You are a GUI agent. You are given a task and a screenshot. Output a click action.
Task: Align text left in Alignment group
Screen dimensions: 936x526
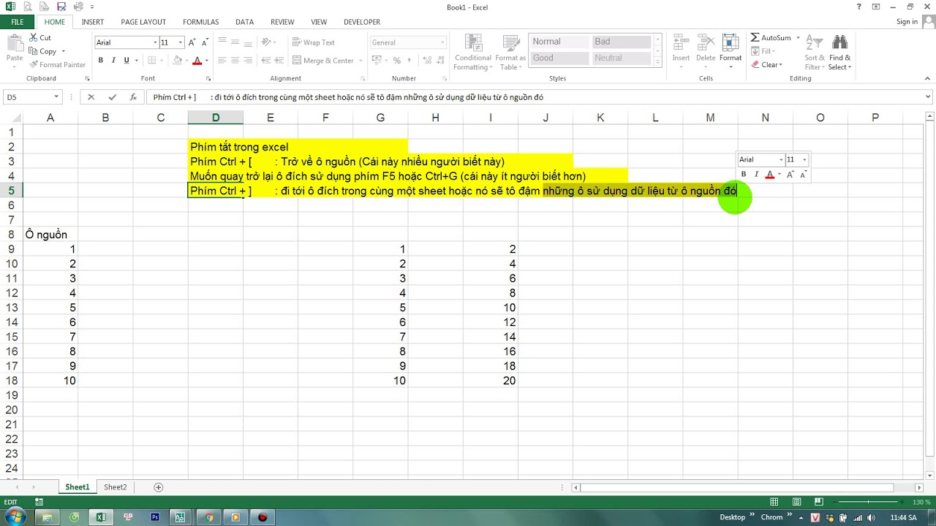pyautogui.click(x=223, y=61)
